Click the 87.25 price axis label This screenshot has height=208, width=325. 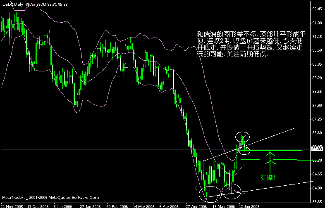[x=317, y=119]
